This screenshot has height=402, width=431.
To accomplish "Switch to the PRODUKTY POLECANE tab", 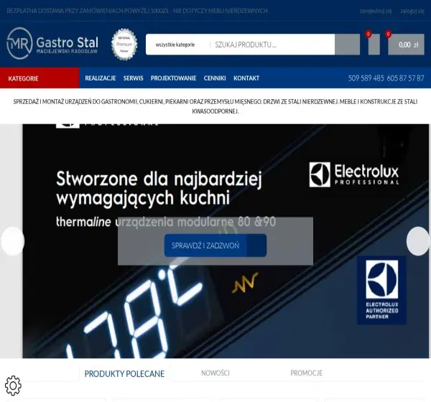I will (x=124, y=374).
